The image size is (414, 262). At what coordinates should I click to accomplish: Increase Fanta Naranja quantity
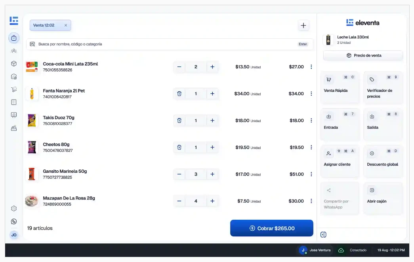click(212, 94)
